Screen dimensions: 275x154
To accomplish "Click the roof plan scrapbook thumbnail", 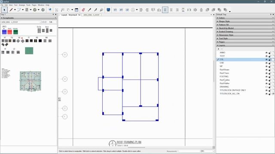I will tap(31, 81).
